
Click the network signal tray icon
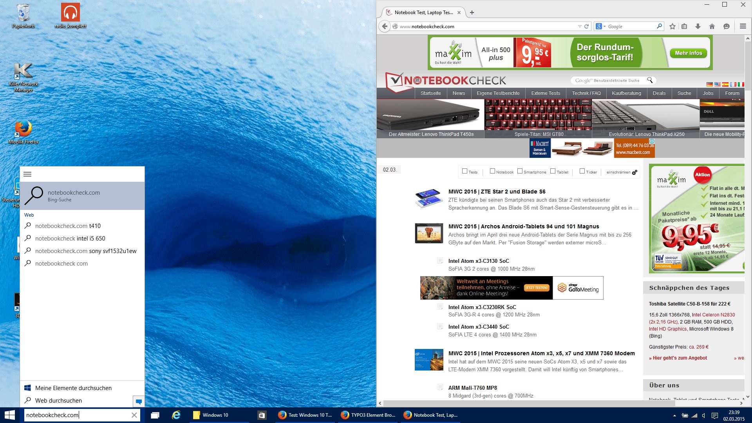[x=694, y=416]
